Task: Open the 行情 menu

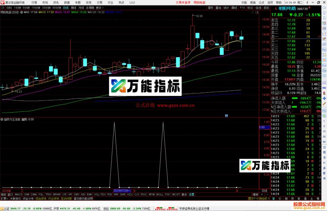Action: [34, 2]
